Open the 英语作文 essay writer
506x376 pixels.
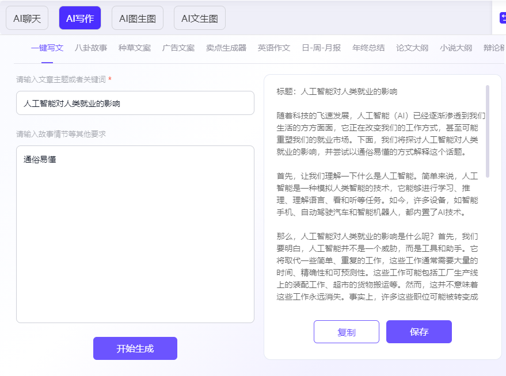click(272, 48)
